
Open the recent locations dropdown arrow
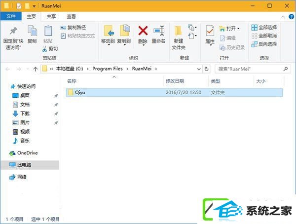[x=28, y=69]
